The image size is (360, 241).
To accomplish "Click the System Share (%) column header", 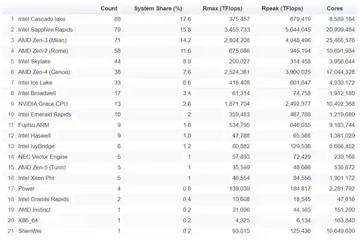I will click(x=158, y=8).
